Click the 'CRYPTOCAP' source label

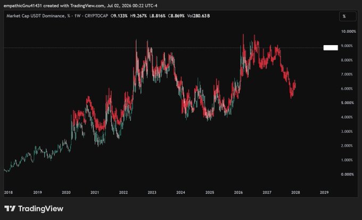[x=96, y=16]
